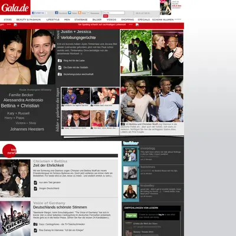Click the Newsletter envelope icon
236x236 pixels.
click(x=88, y=12)
